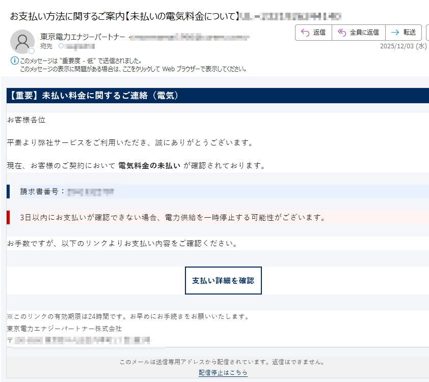Click the red-barred 3日以内 power suspension warning
Screen dimensions: 429x382
(172, 218)
